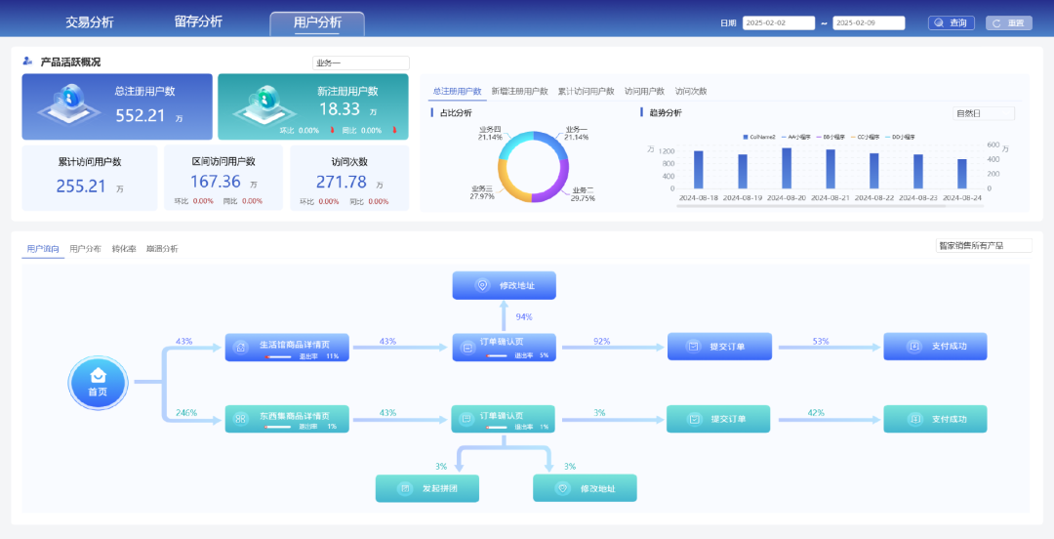1054x539 pixels.
Task: Click the 重置 reset button
Action: point(1009,22)
